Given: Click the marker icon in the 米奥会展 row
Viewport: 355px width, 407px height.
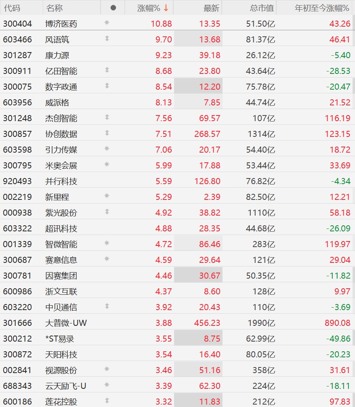Looking at the screenshot, I should tap(107, 165).
